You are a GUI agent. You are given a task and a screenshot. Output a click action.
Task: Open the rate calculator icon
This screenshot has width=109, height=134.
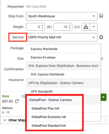[101, 16]
